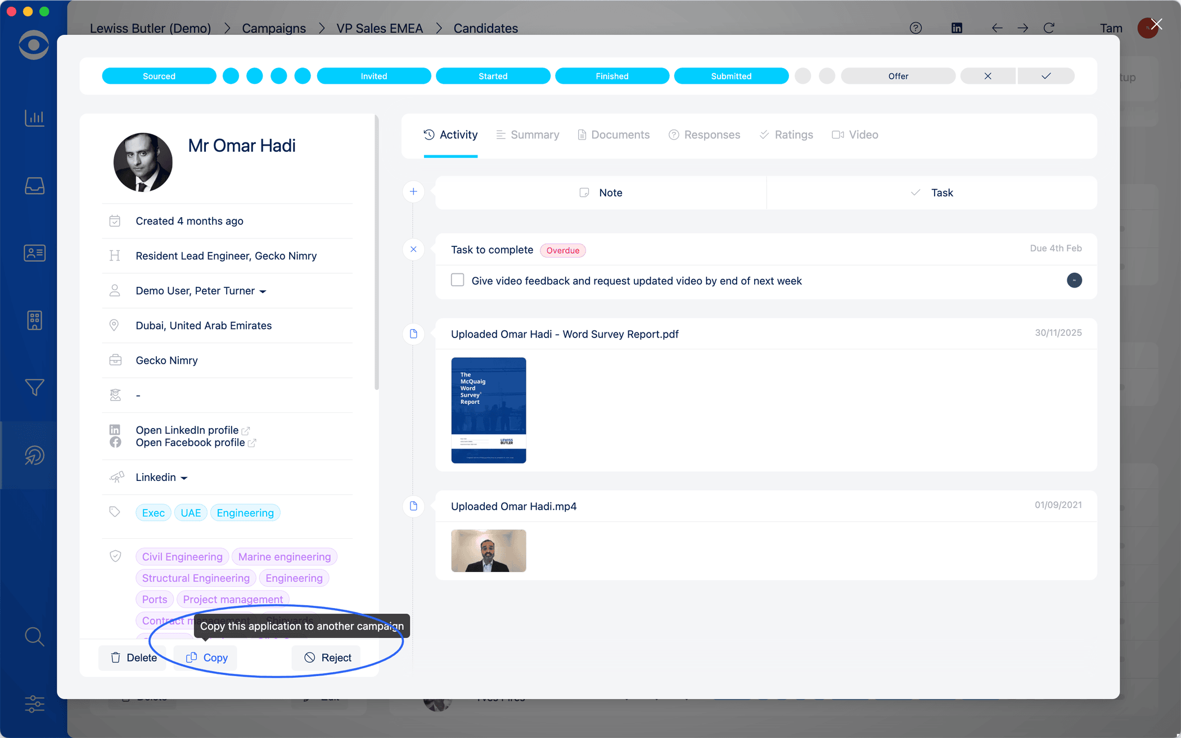Click the LinkedIn icon in top bar
This screenshot has height=738, width=1181.
(957, 28)
